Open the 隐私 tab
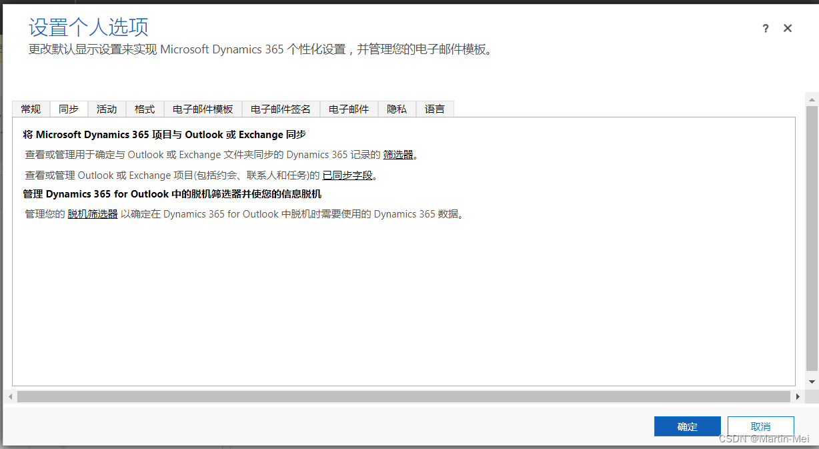This screenshot has height=449, width=819. point(397,109)
